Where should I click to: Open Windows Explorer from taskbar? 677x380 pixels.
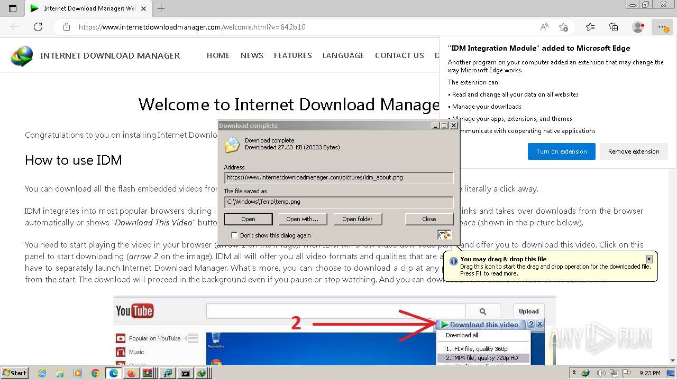tap(60, 373)
